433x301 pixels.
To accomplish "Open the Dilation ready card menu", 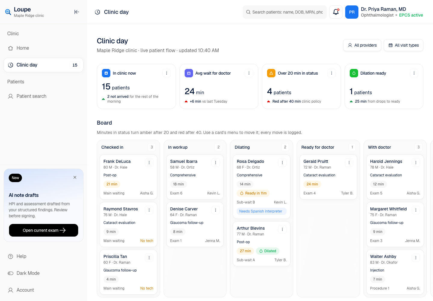I will [x=414, y=73].
